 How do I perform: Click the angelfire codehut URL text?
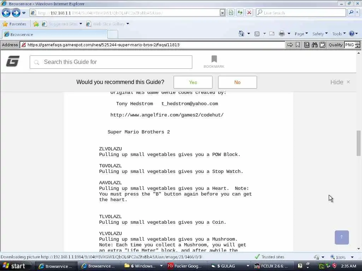pos(167,115)
